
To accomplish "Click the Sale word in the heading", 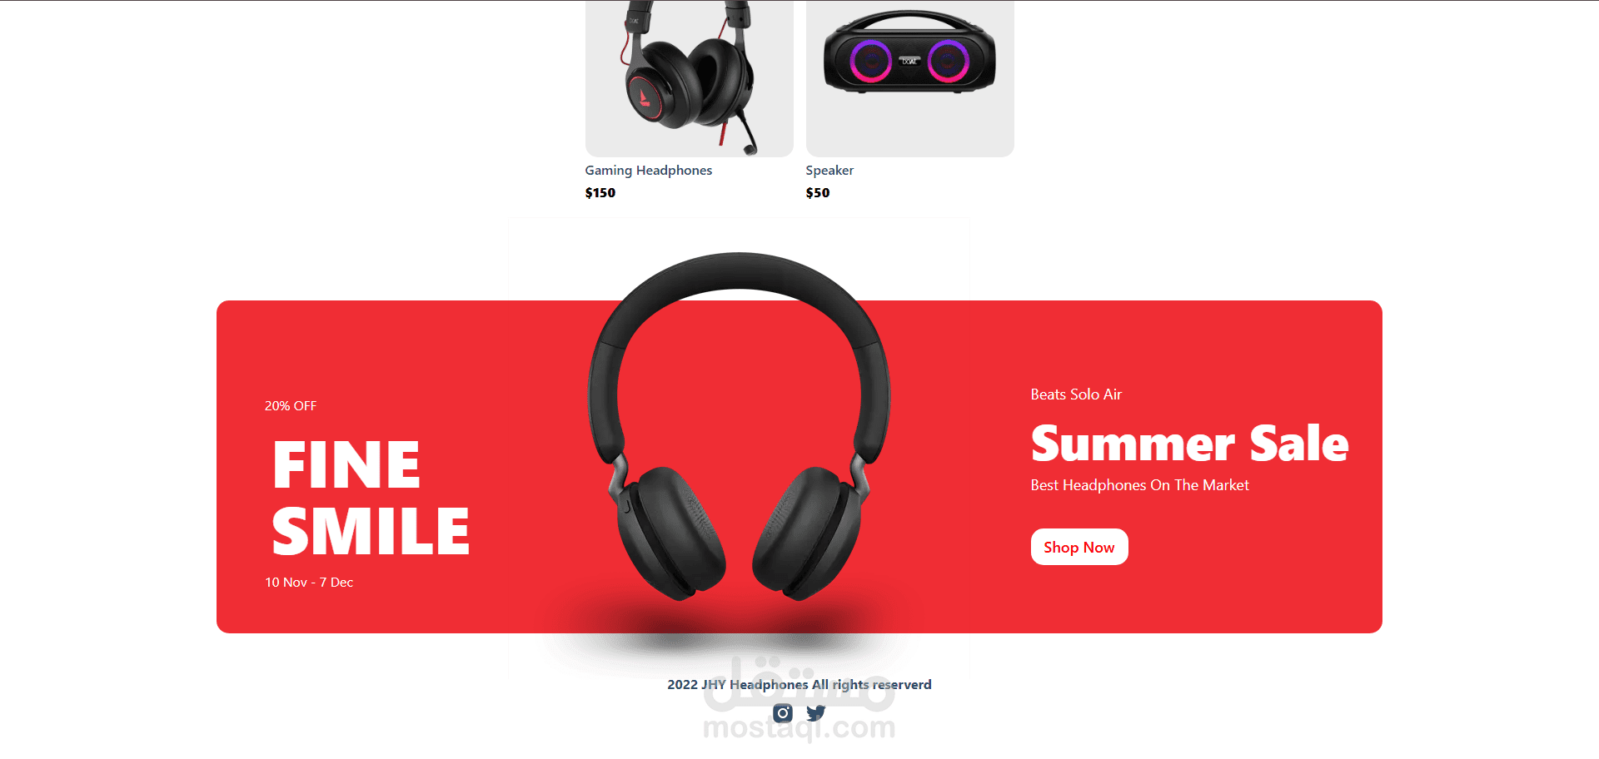I will pyautogui.click(x=1298, y=444).
